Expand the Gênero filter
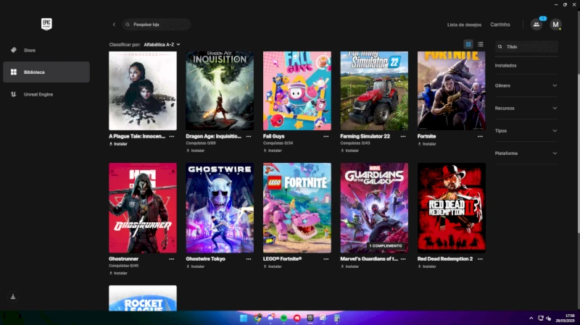 coord(526,85)
